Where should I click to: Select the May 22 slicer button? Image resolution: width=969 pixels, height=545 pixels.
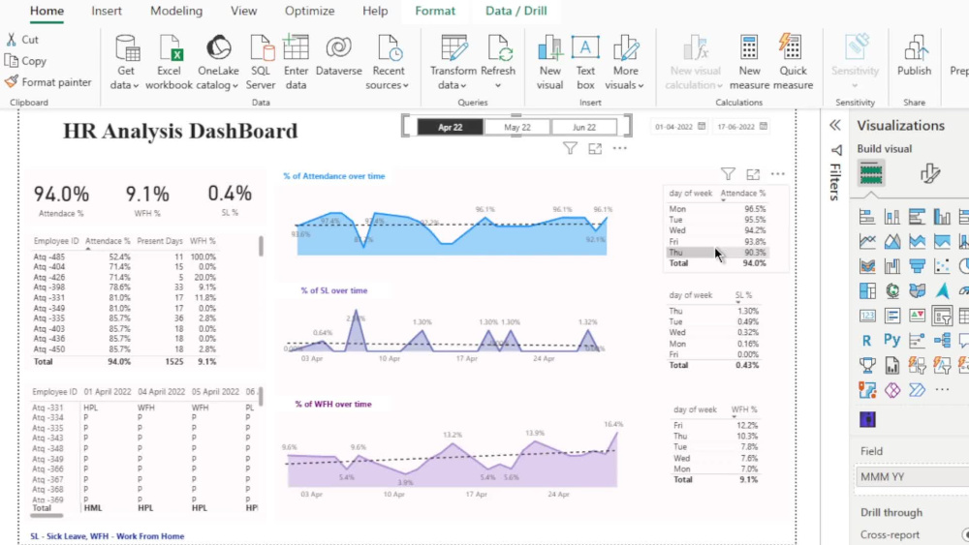point(517,127)
